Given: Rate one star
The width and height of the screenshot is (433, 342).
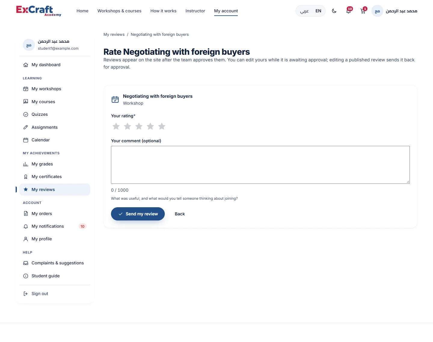Looking at the screenshot, I should 116,126.
